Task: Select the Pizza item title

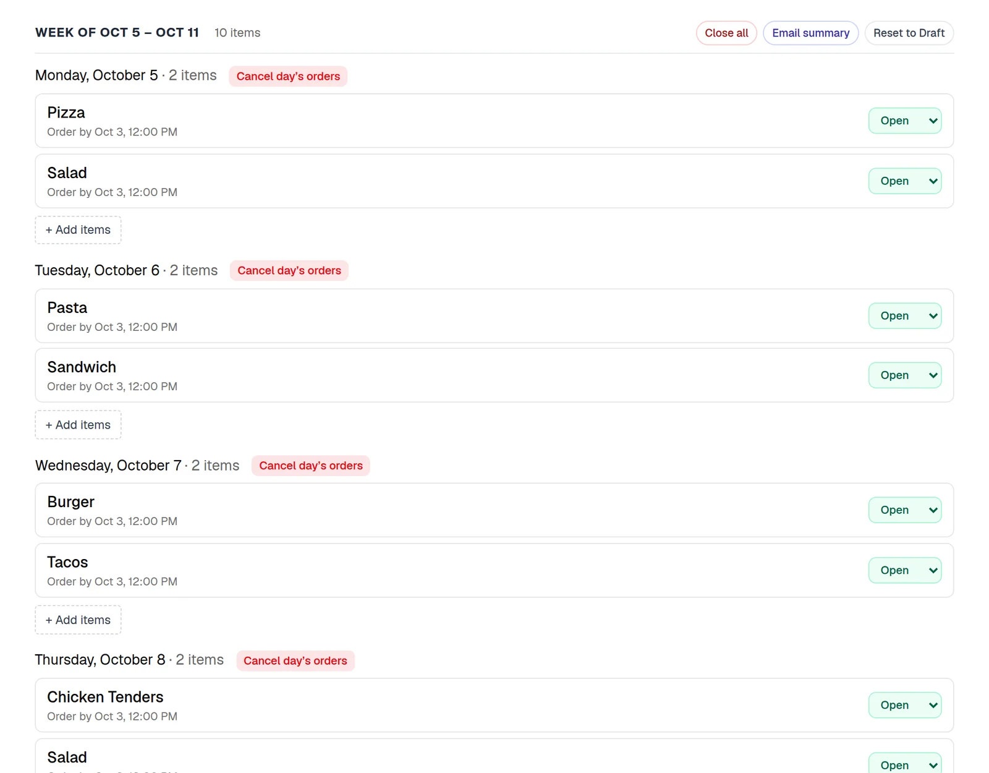Action: click(x=66, y=113)
